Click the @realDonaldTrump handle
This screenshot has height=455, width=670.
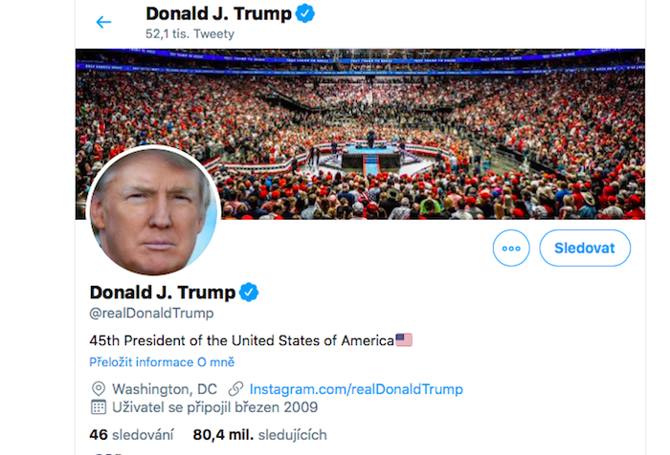[x=151, y=313]
